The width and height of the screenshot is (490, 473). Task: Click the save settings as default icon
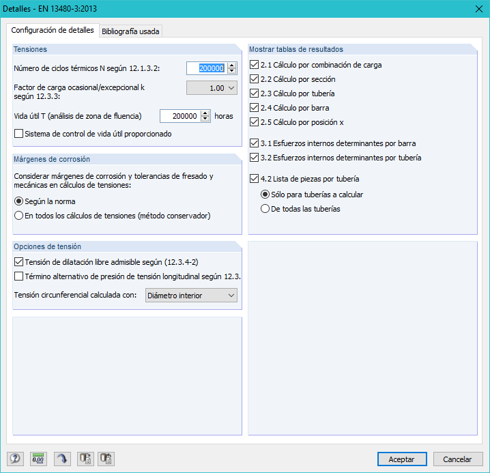click(x=106, y=459)
